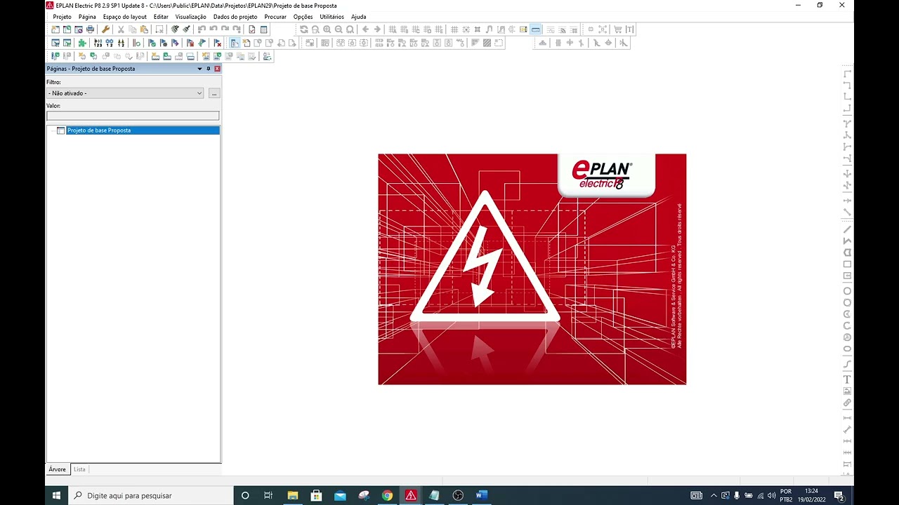Click the Valor input field
Screen dimensions: 899x505
(133, 116)
